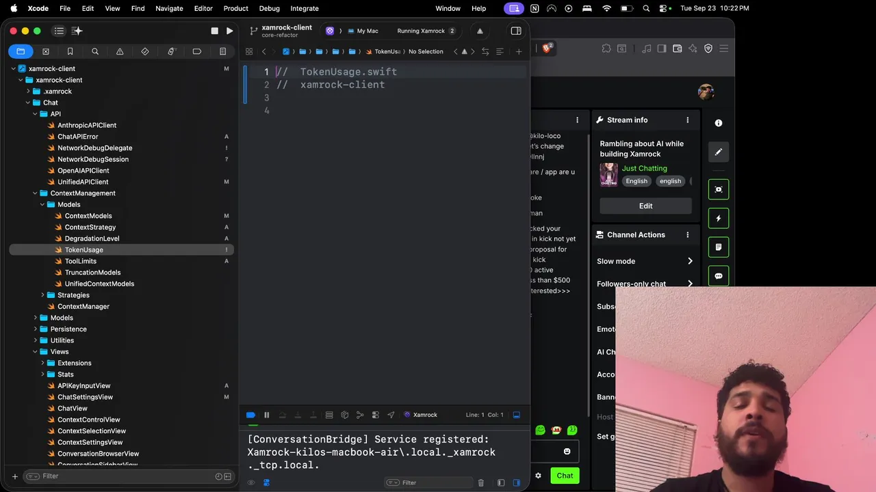Toggle the debug area from editor bar
Image resolution: width=876 pixels, height=492 pixels.
(517, 415)
